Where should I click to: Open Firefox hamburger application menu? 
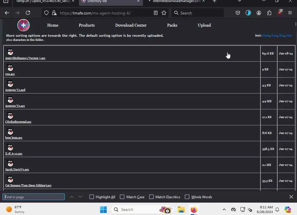point(290,13)
